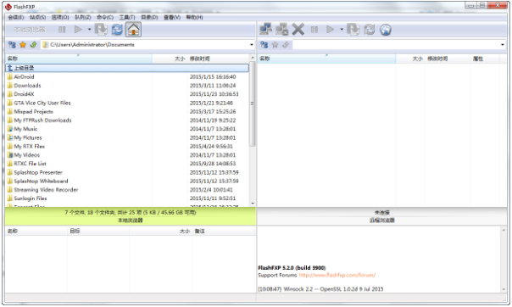
Task: Select the Streaming Video Recorder folder
Action: click(x=127, y=190)
